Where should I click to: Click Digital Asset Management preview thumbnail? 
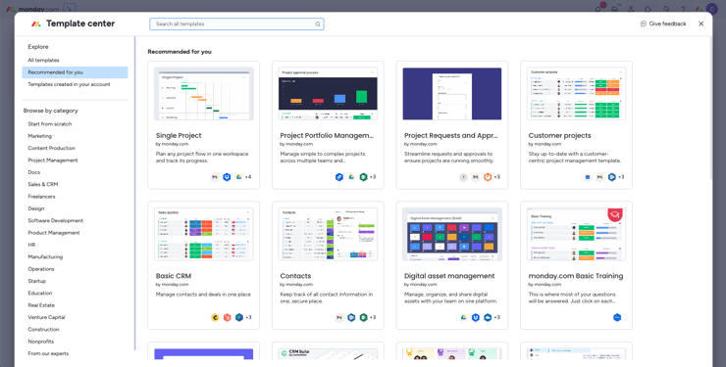point(452,234)
